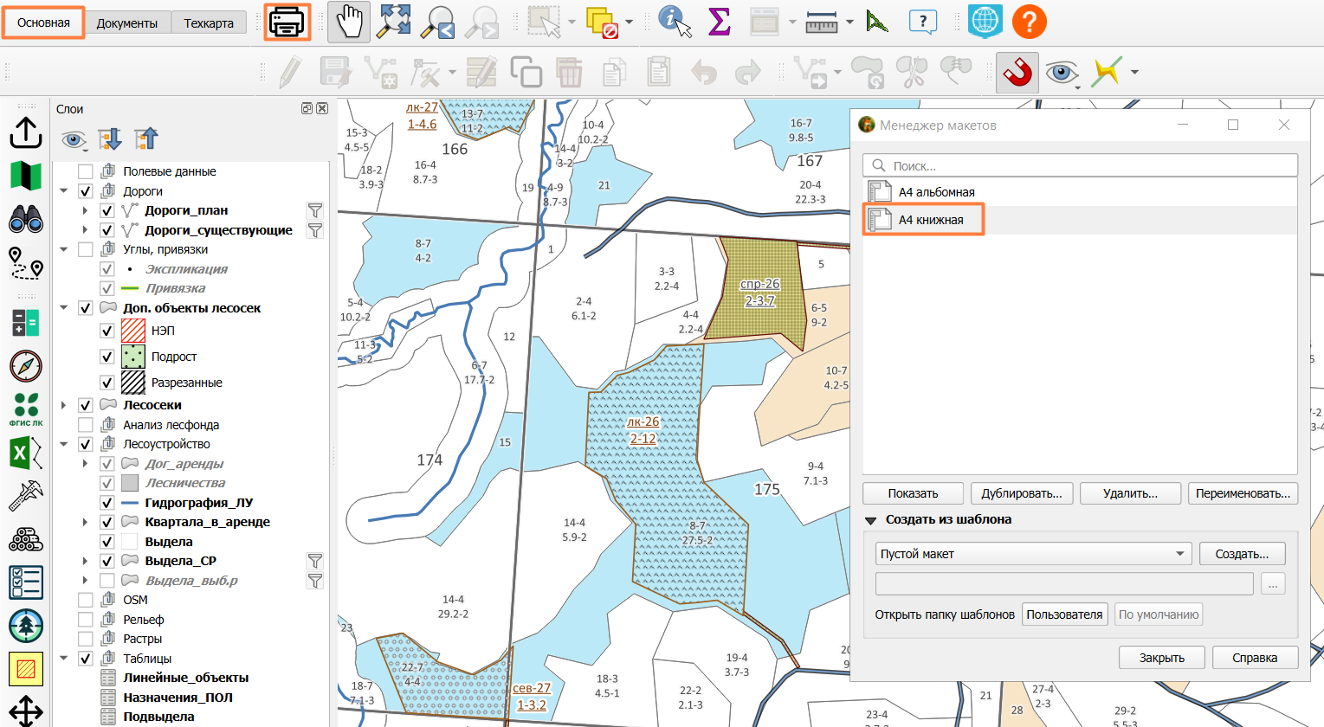Expand the Дороги_план layer
1324x727 pixels.
[85, 210]
